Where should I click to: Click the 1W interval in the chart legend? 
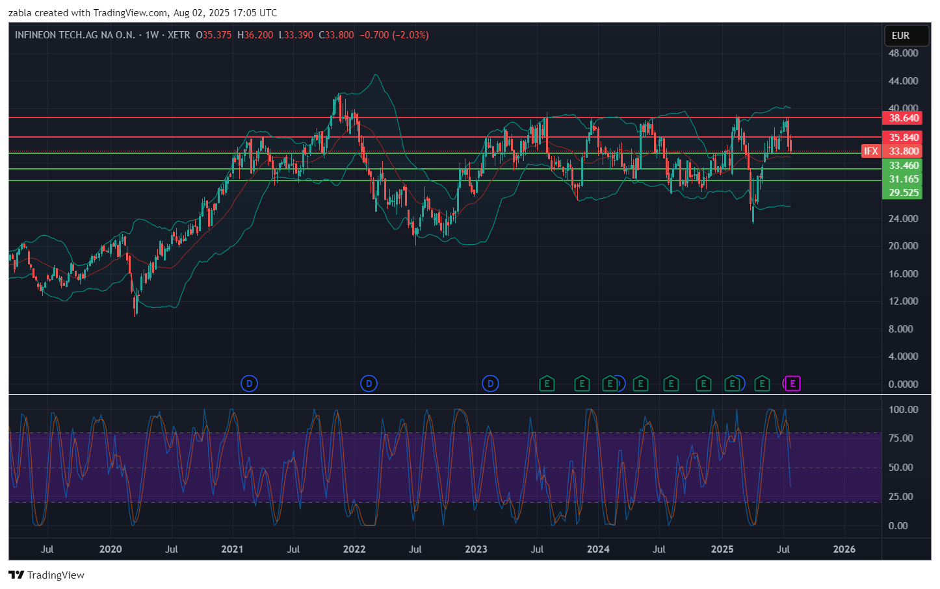click(x=152, y=35)
